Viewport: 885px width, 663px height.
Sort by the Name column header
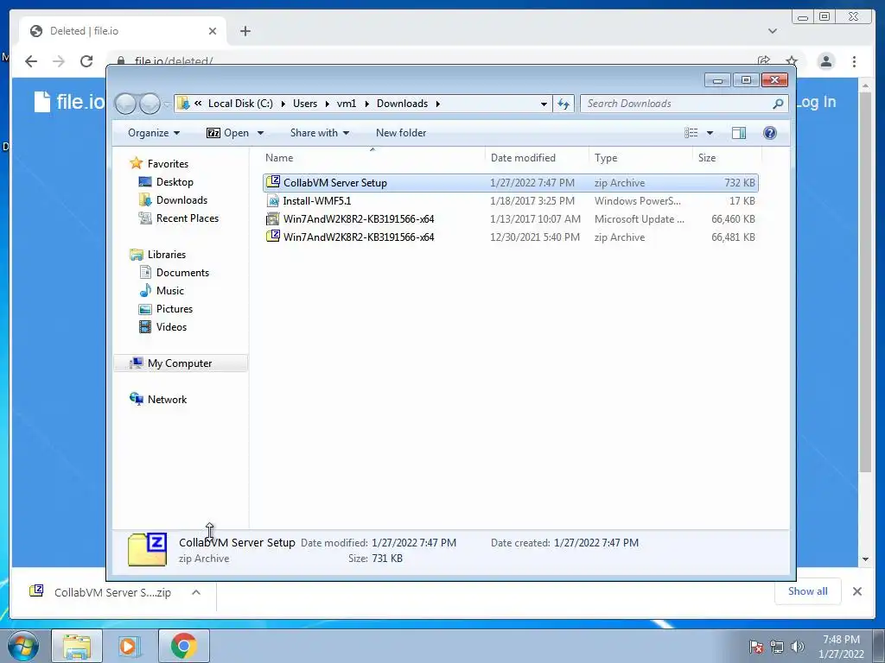click(x=372, y=158)
